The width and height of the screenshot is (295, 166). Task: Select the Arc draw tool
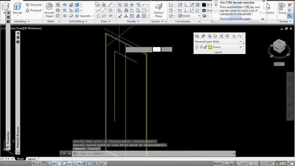(110, 5)
